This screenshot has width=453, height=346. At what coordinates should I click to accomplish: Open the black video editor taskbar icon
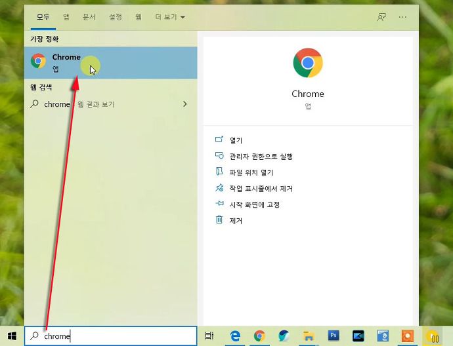click(x=358, y=336)
